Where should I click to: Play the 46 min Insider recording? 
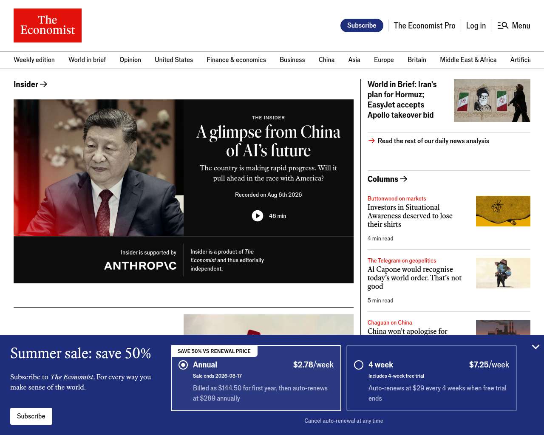point(258,216)
